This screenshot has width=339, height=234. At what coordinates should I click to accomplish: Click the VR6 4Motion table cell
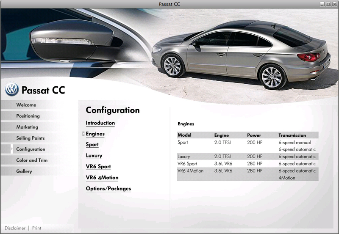click(190, 171)
